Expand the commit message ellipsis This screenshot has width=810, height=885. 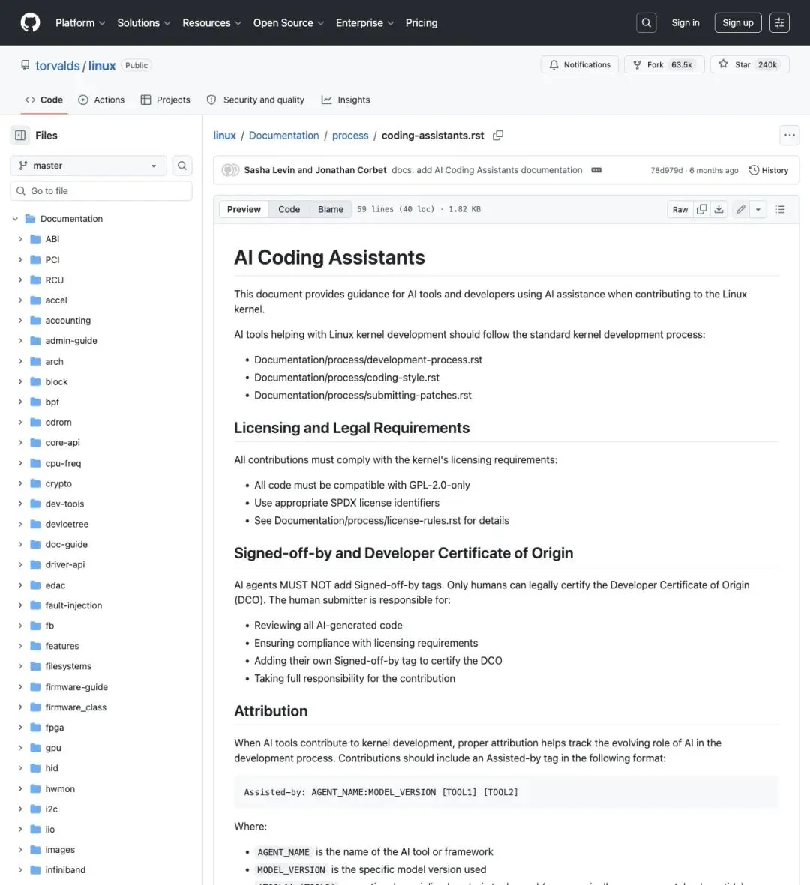coord(596,170)
